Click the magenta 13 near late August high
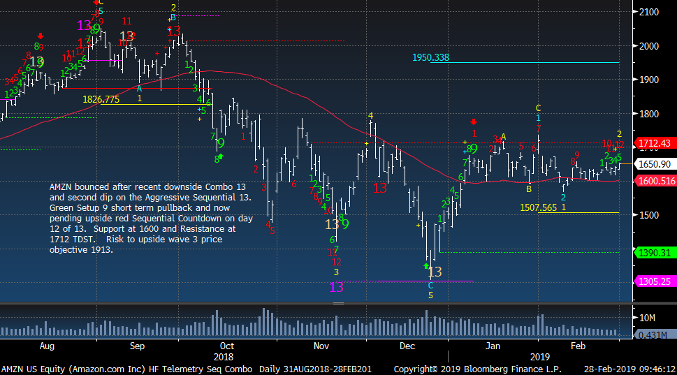The image size is (677, 375). click(x=85, y=25)
